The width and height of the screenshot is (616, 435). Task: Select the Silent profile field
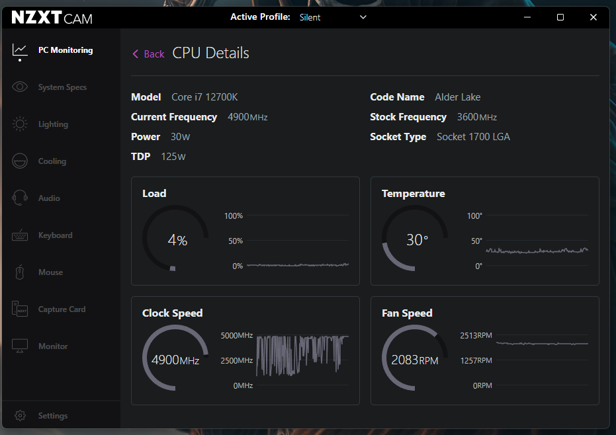[333, 17]
